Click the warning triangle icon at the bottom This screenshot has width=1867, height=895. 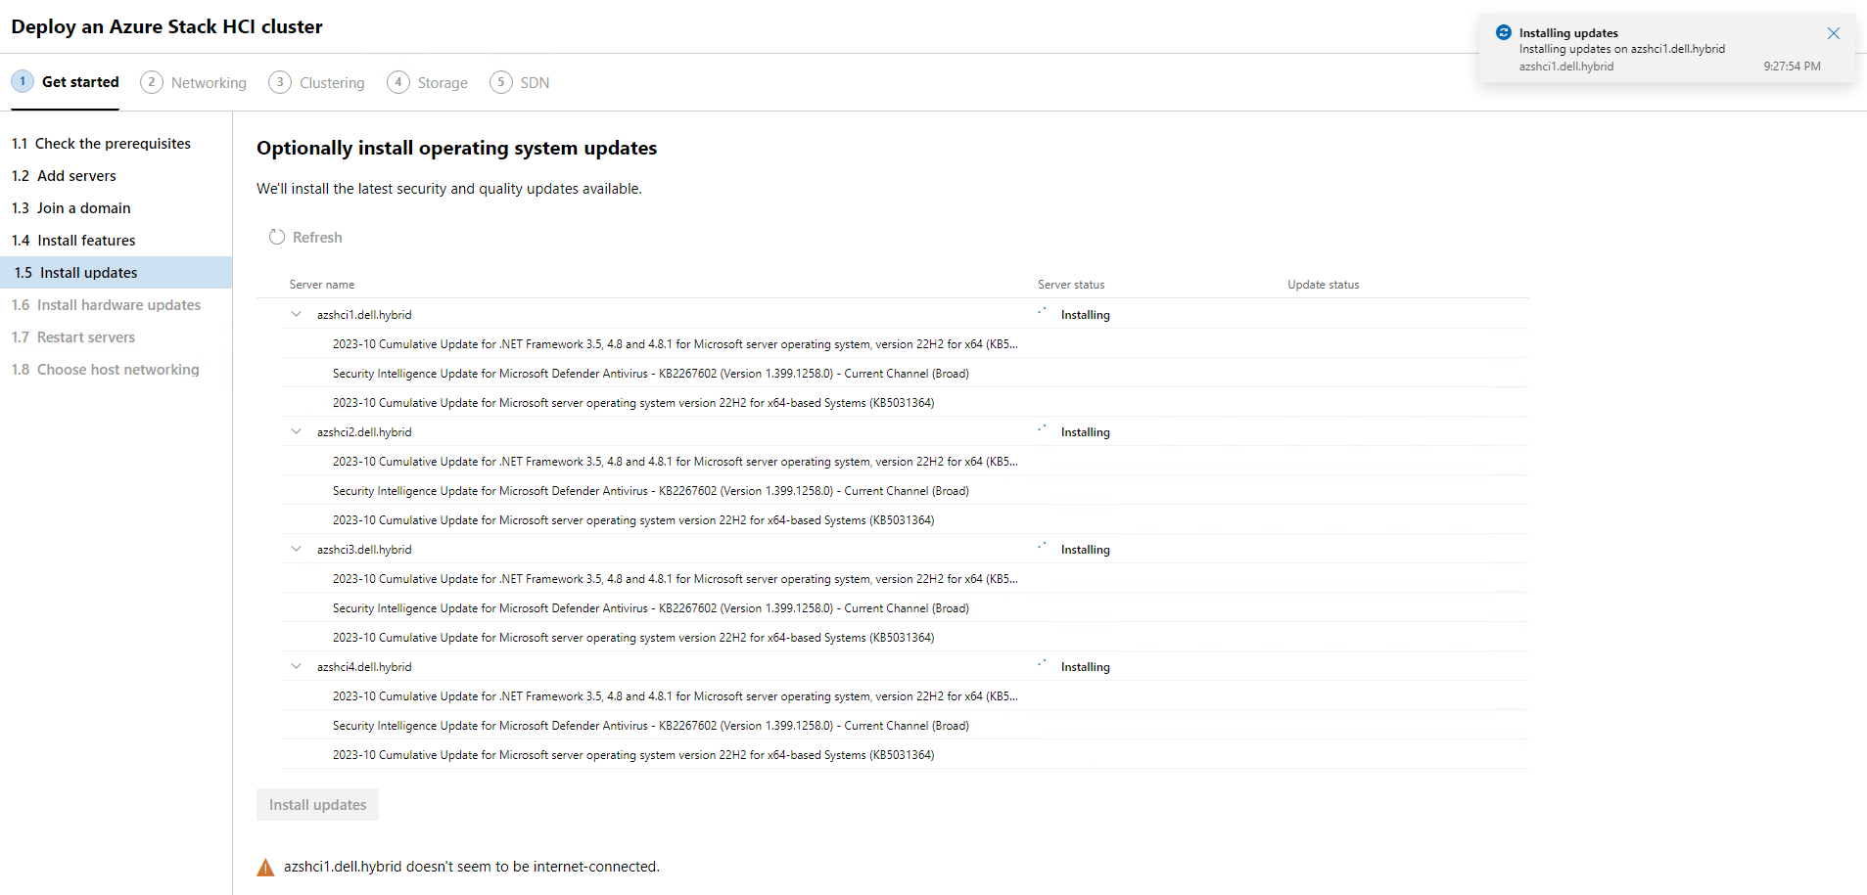265,868
